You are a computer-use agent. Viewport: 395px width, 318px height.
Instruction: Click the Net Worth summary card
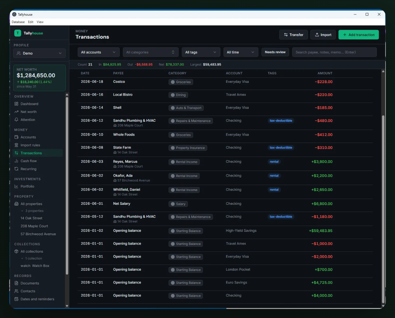[39, 78]
